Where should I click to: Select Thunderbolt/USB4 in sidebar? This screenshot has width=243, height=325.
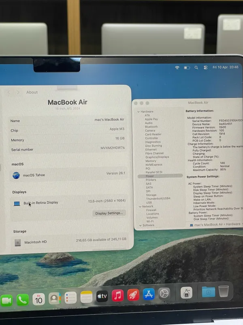158,199
